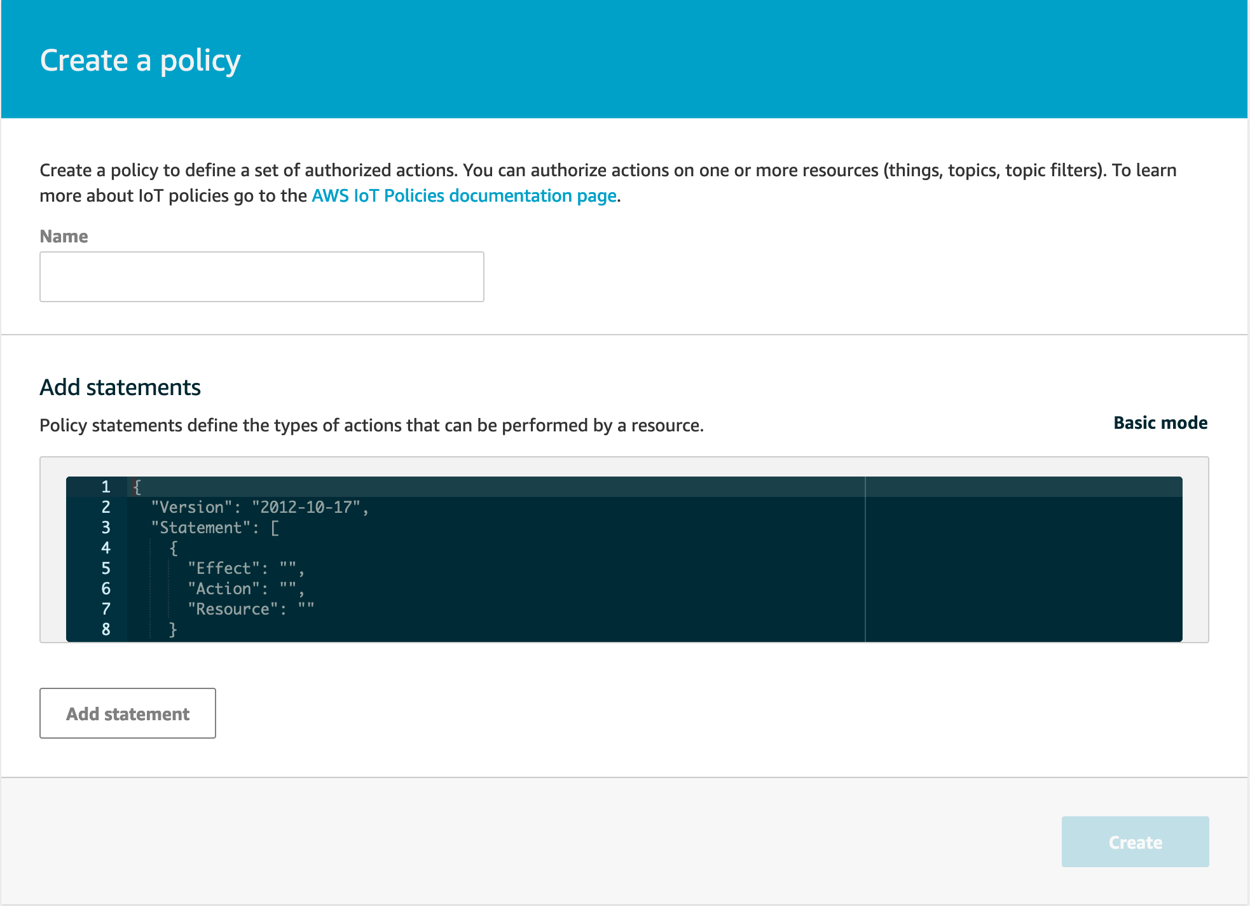Click the closing brace on line 8
Screen dimensions: 1250x906
[x=173, y=629]
